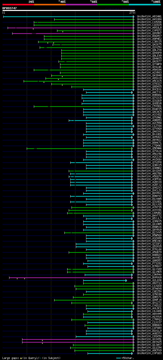The height and width of the screenshot is (360, 163).
Task: Select the UniRef100_Q5ENN6 label
Action: (x=149, y=148)
